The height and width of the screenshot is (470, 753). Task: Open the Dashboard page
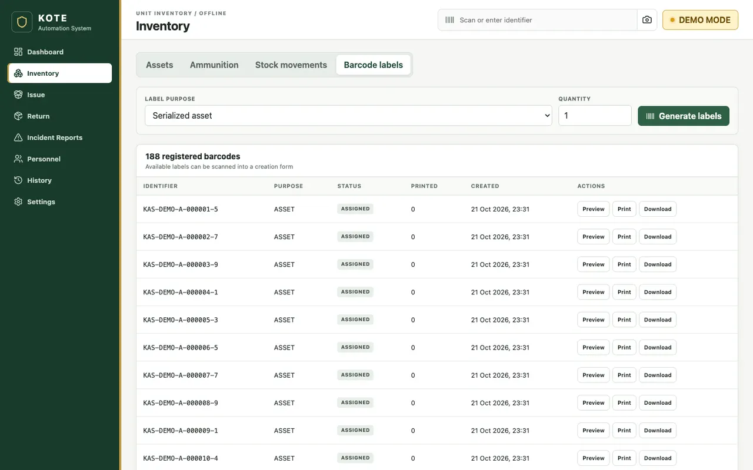coord(59,52)
